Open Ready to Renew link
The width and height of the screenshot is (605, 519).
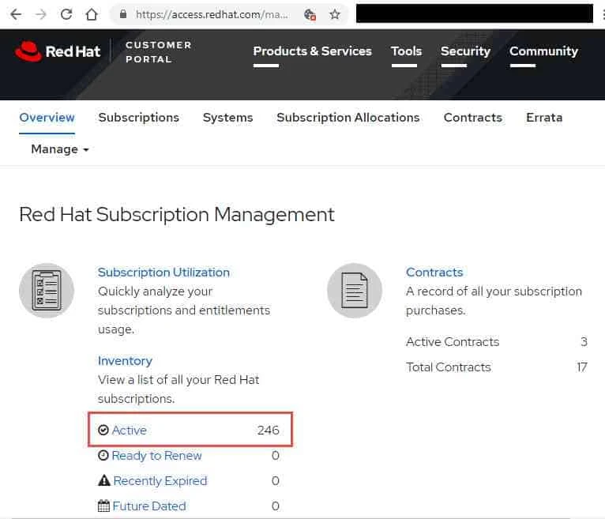pyautogui.click(x=156, y=455)
